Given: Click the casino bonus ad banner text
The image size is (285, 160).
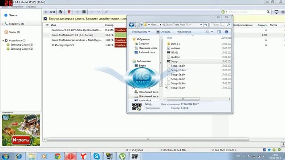Looking at the screenshot, I should pyautogui.click(x=88, y=19).
